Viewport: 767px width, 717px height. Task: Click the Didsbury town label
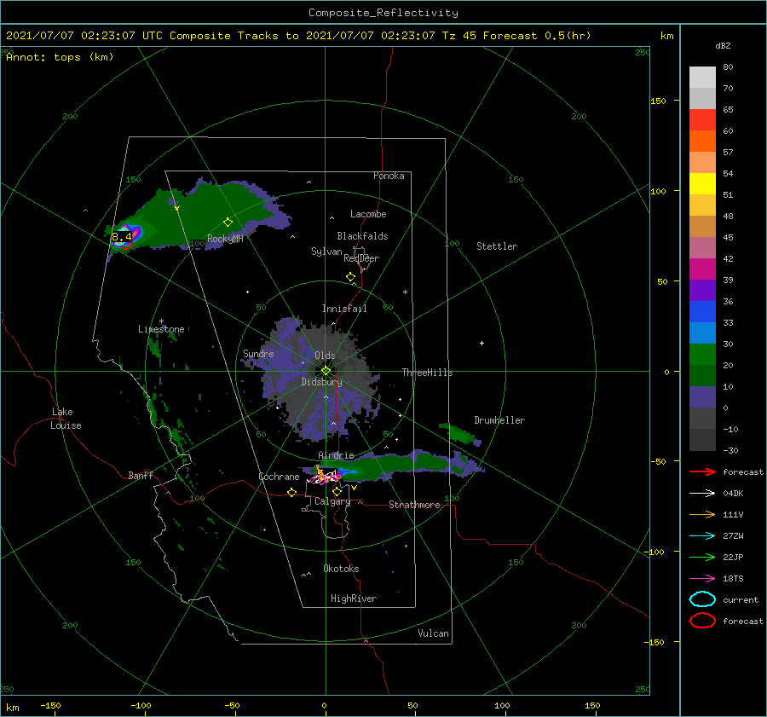pyautogui.click(x=321, y=382)
